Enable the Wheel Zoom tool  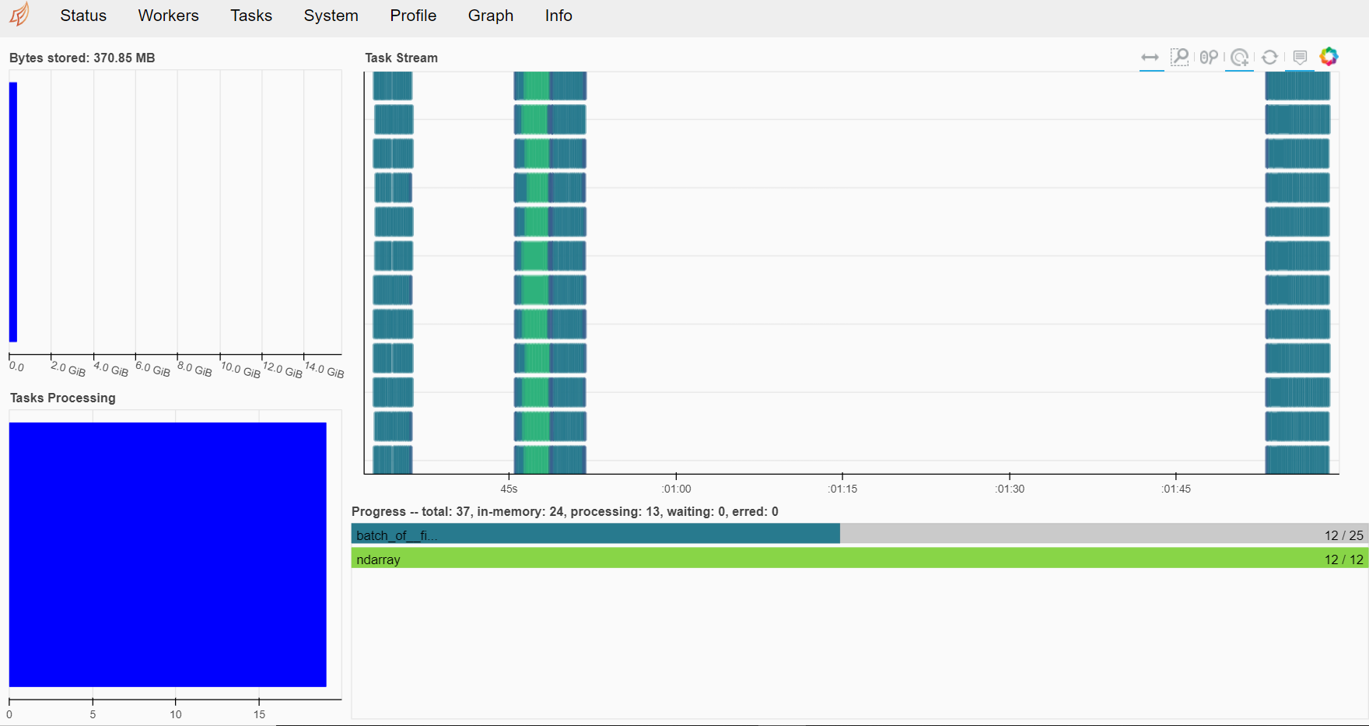1209,58
